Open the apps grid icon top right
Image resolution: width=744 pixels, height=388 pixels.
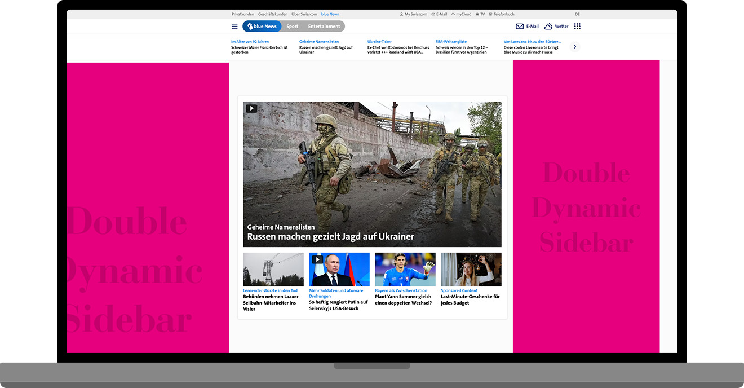(577, 26)
